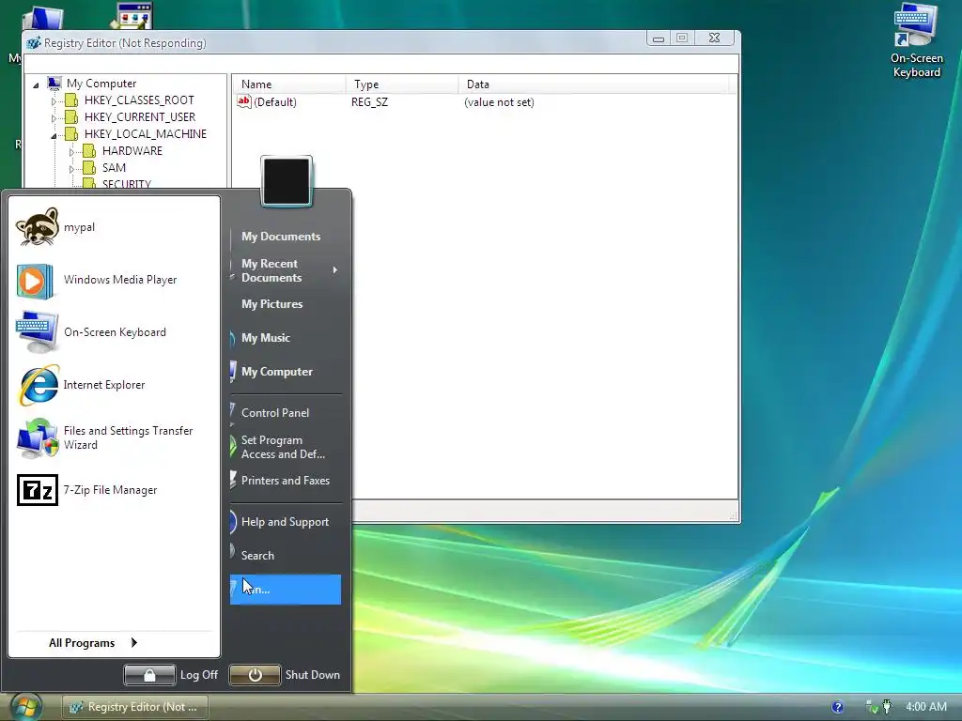Click Name column header
The image size is (962, 721).
(x=288, y=84)
